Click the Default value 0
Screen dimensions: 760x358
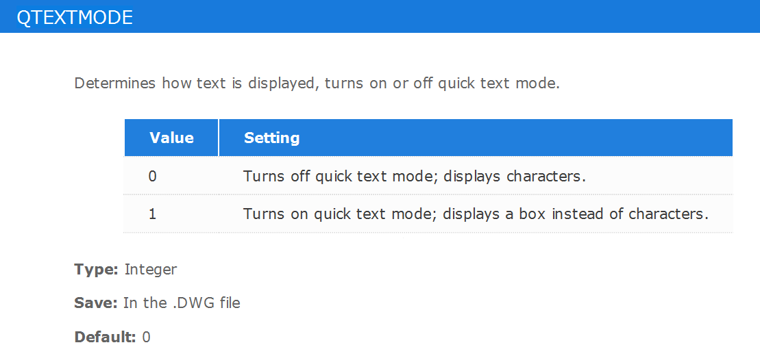point(147,337)
